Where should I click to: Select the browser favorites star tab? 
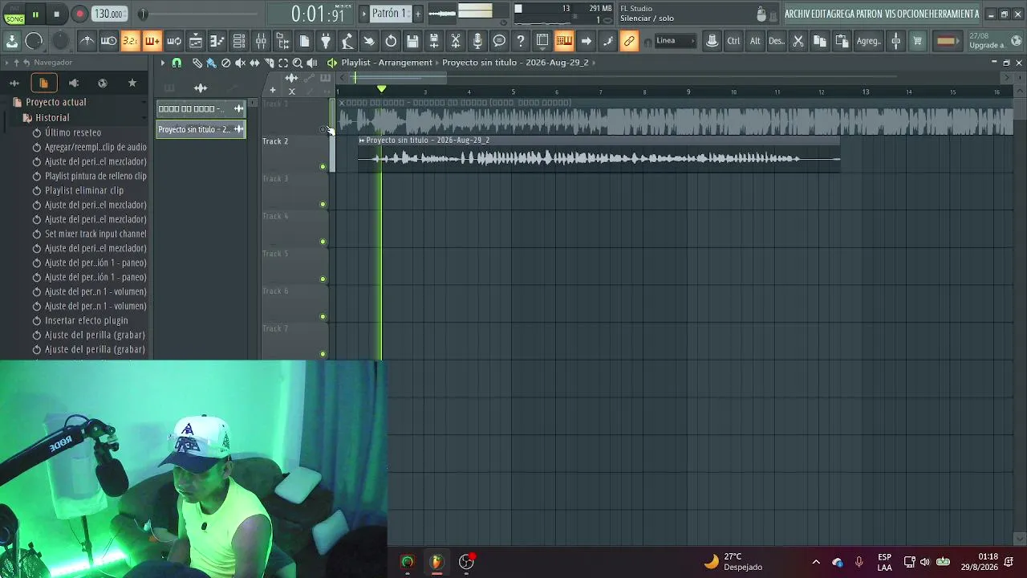pos(132,83)
